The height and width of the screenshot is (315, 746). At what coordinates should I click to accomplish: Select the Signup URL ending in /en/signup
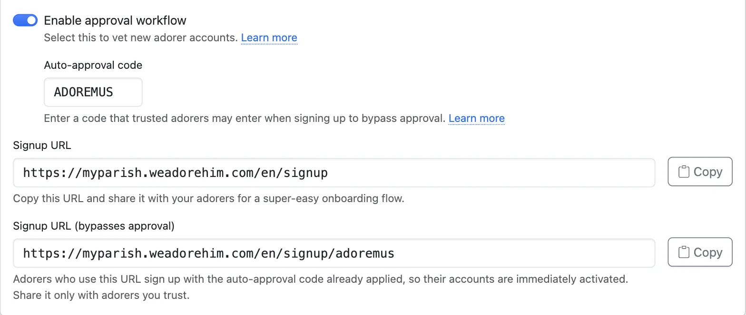334,173
